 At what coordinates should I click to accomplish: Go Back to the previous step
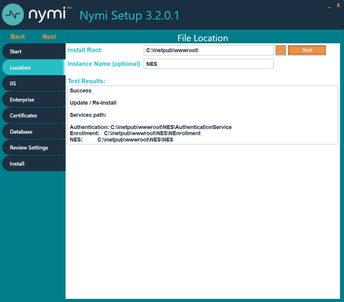click(x=18, y=37)
